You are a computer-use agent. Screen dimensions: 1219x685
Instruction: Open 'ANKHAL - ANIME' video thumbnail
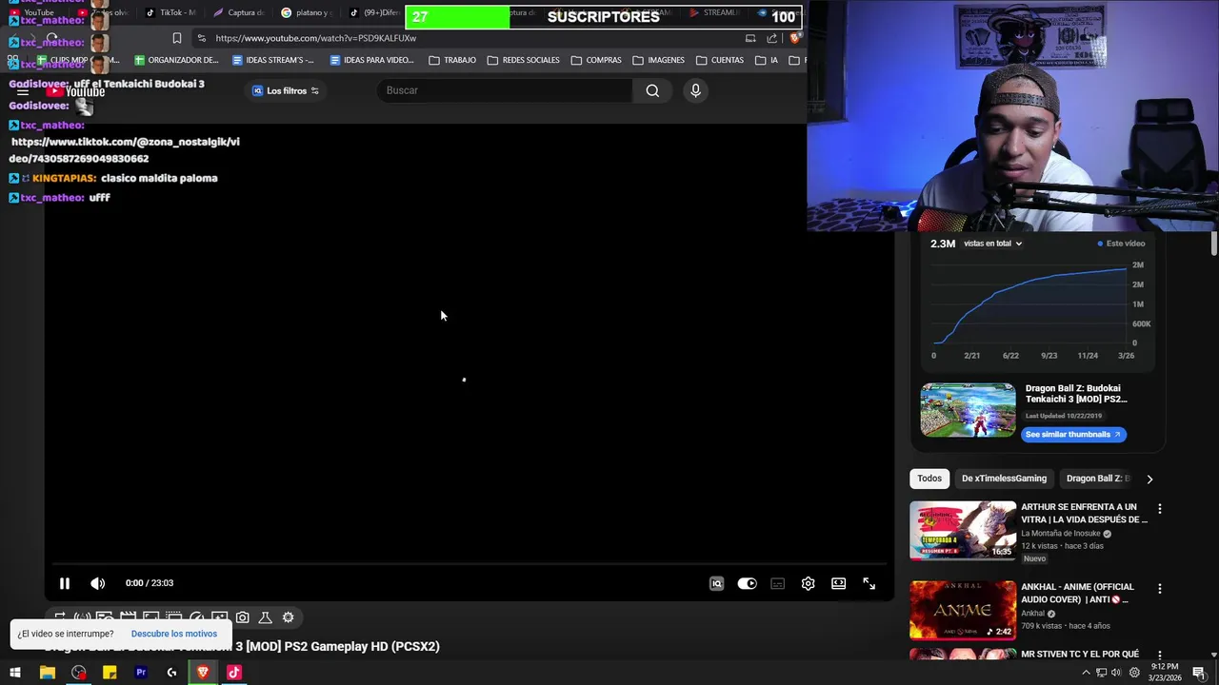[x=963, y=610]
